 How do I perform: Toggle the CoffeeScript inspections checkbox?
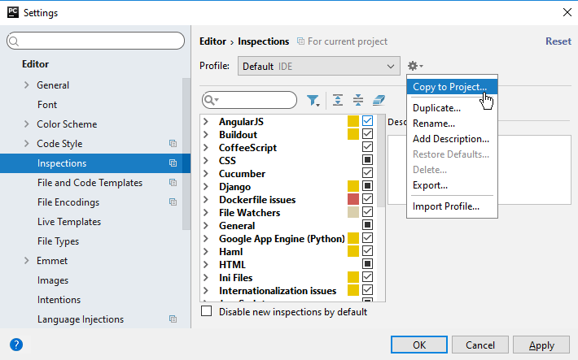click(x=367, y=147)
